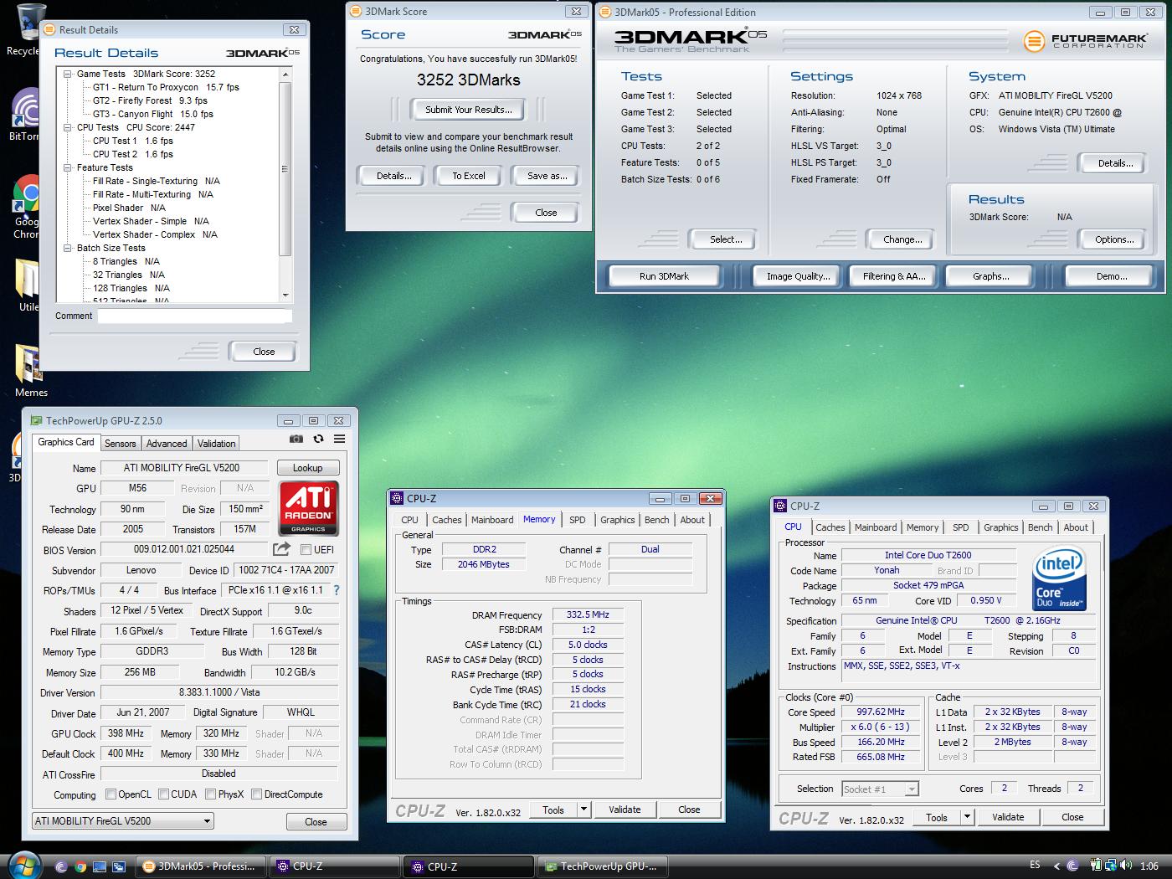Open the Tools dropdown arrow in CPU-Z CPU window

(x=968, y=817)
